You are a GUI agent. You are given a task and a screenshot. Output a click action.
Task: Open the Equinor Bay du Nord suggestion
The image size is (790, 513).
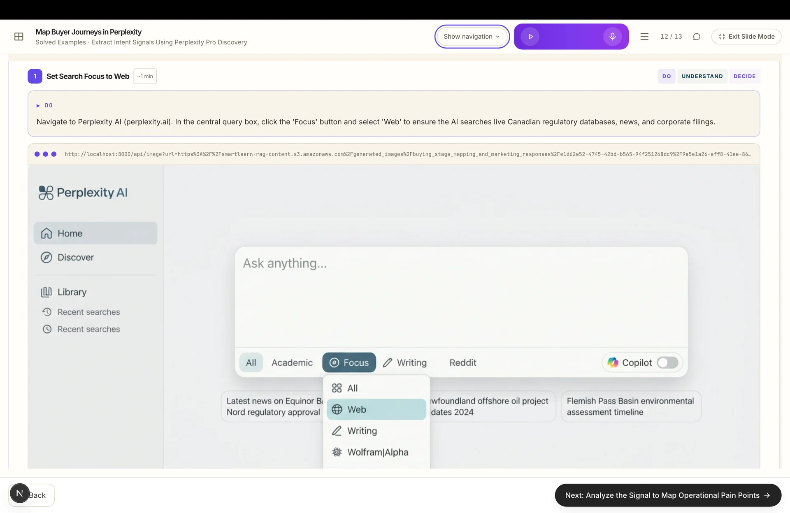tap(272, 406)
